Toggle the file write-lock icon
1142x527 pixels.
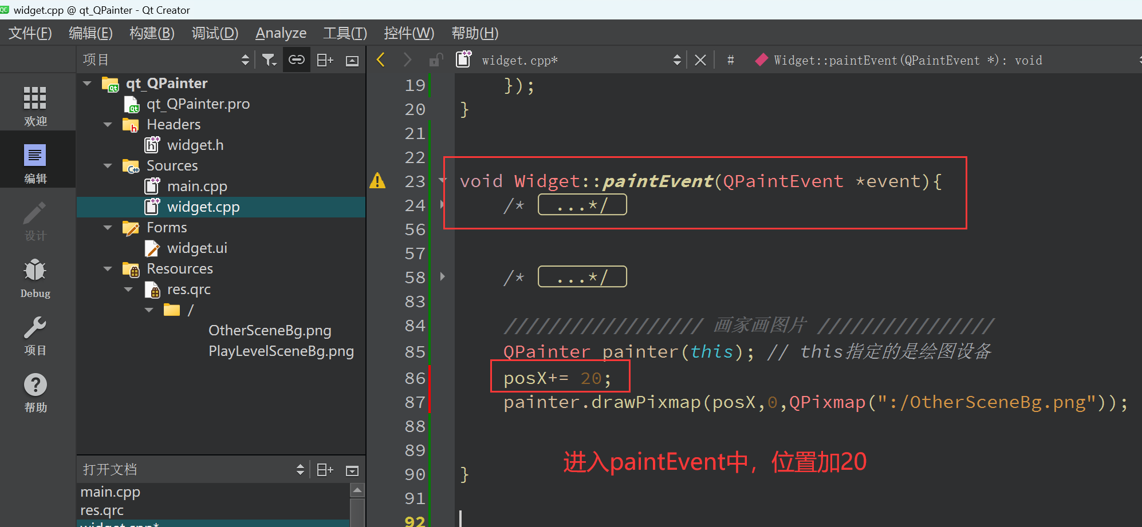[x=435, y=60]
